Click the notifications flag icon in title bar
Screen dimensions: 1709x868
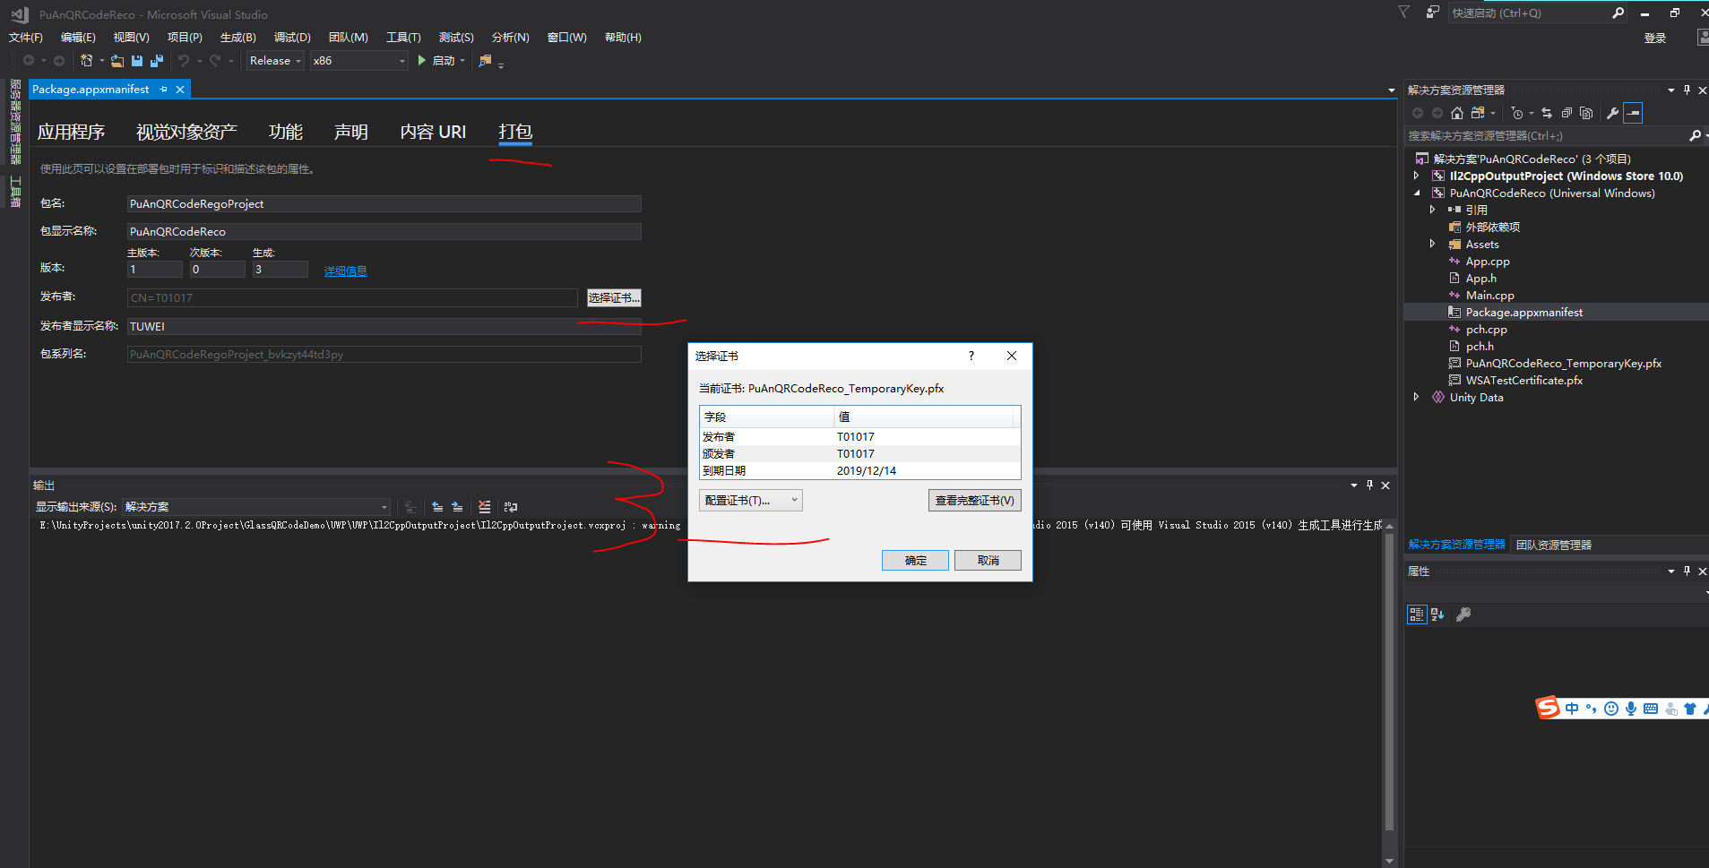(x=1404, y=13)
